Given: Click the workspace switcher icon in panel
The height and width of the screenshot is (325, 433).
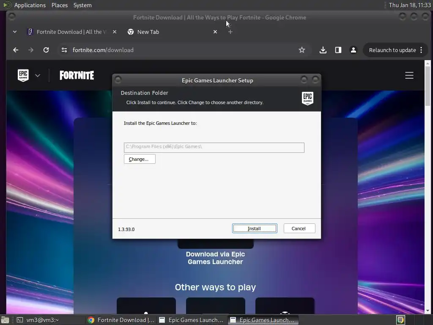Looking at the screenshot, I should 400,320.
